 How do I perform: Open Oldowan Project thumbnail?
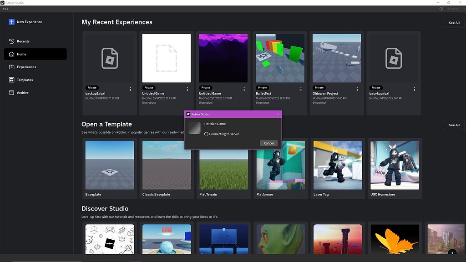[337, 58]
